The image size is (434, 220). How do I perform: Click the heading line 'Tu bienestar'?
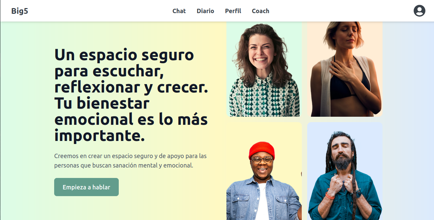coord(102,103)
